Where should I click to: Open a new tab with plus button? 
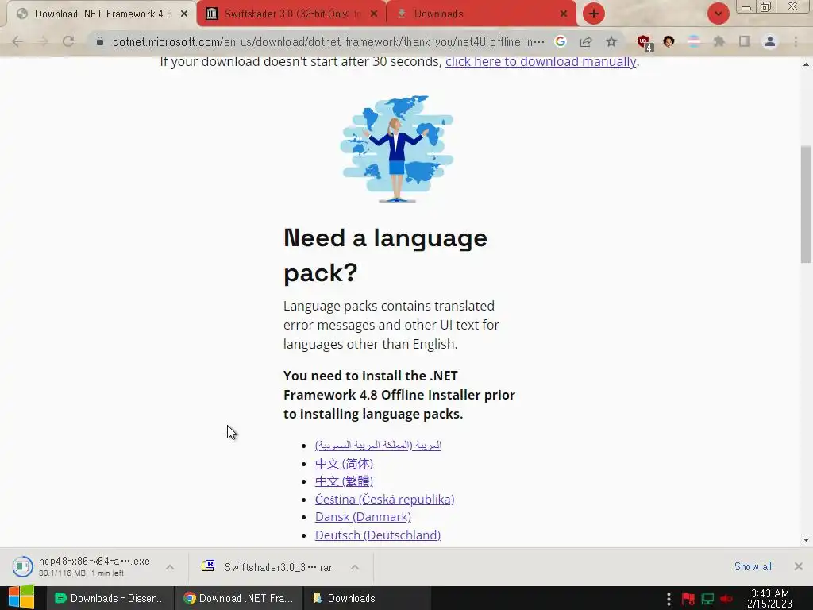coord(594,14)
